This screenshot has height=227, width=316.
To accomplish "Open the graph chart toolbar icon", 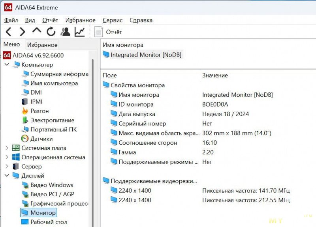I will 80,32.
